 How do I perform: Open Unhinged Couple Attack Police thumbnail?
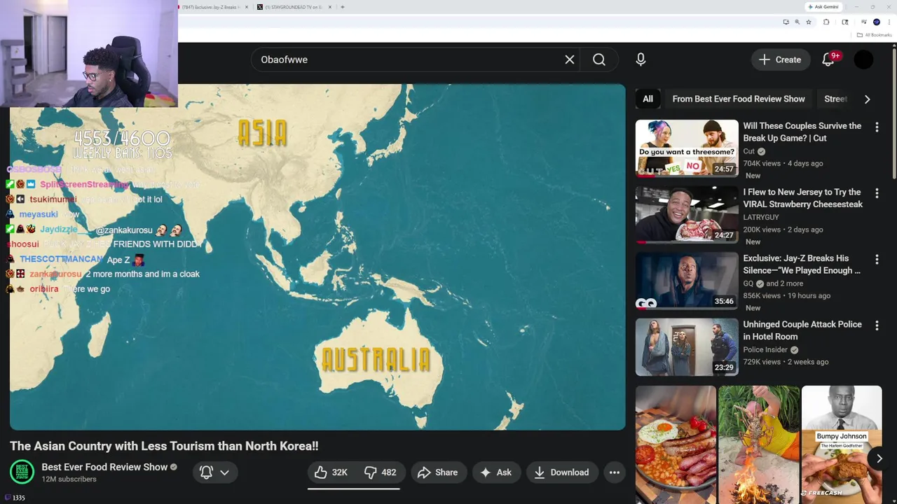click(x=687, y=346)
